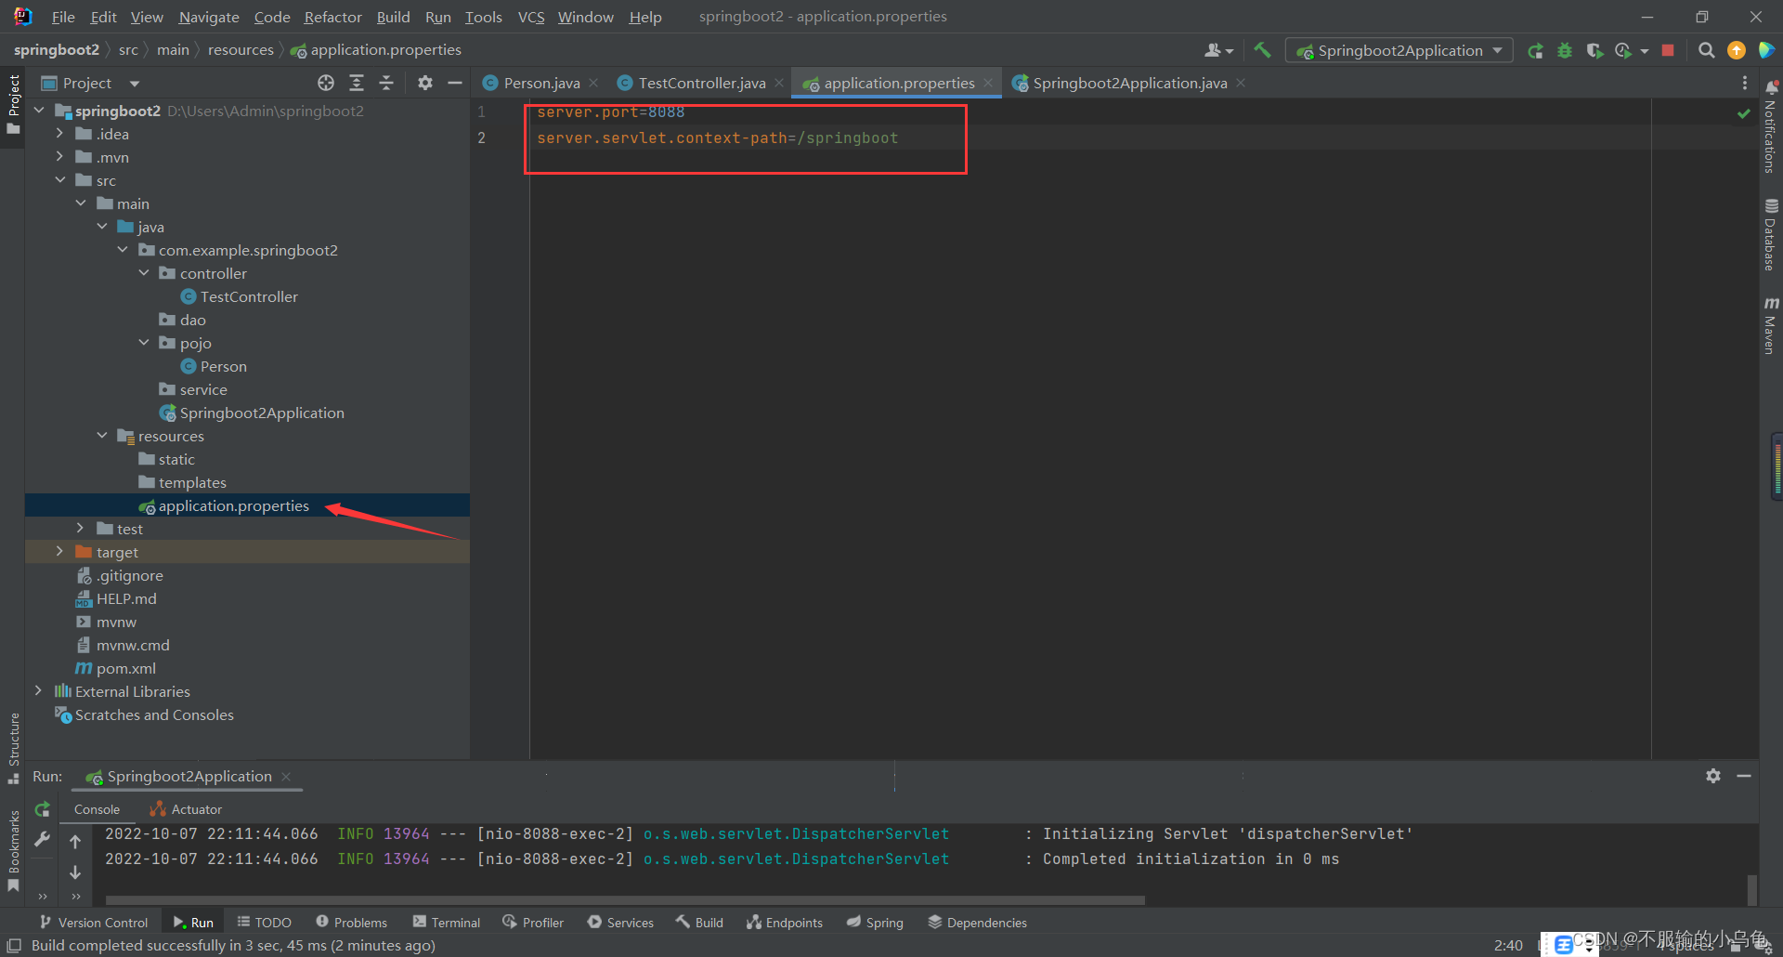1783x957 pixels.
Task: Collapse all in Project panel
Action: 386,83
